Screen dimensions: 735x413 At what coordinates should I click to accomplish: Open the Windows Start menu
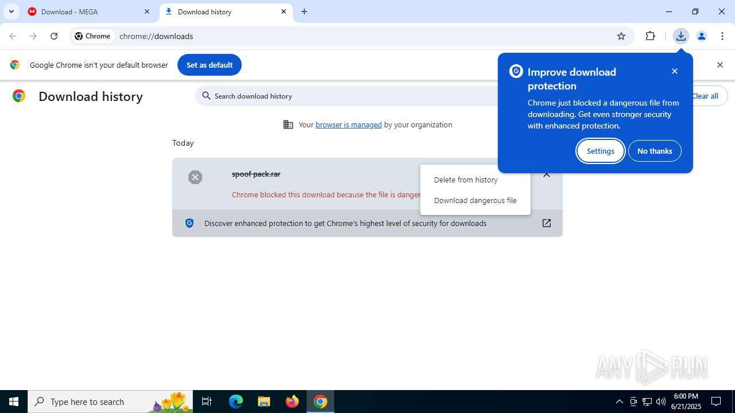pyautogui.click(x=14, y=402)
